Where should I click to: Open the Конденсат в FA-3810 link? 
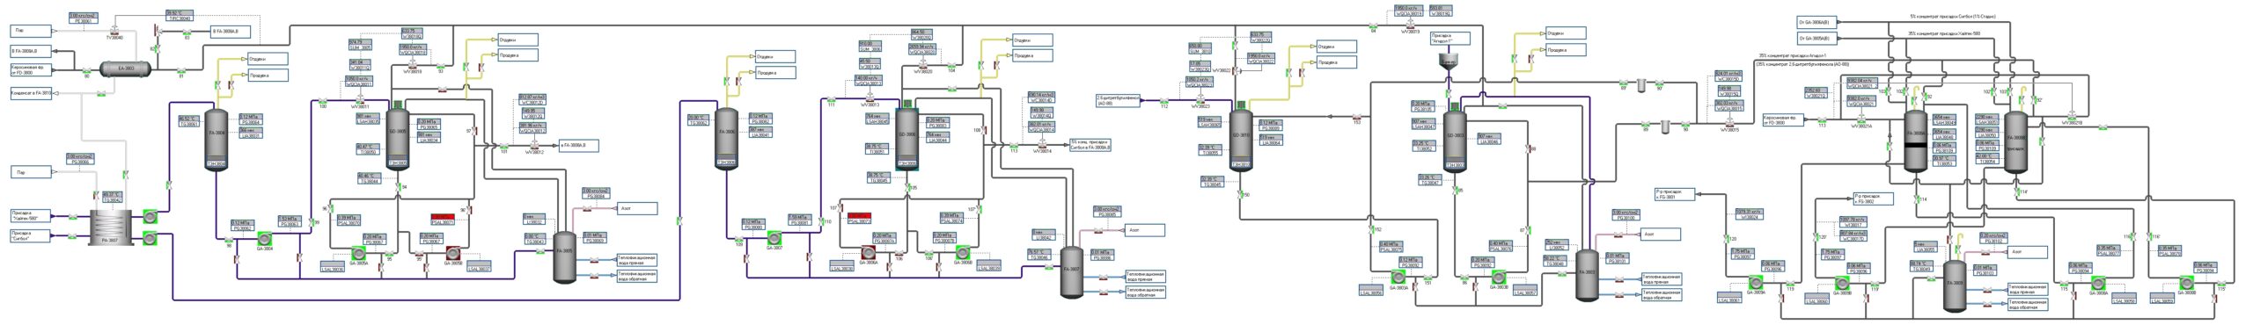[x=31, y=92]
